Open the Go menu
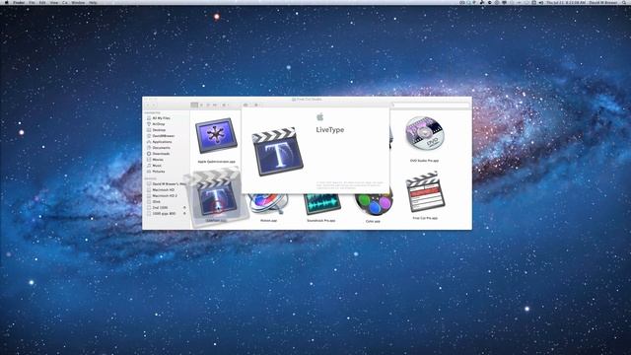The image size is (631, 355). pos(65,2)
